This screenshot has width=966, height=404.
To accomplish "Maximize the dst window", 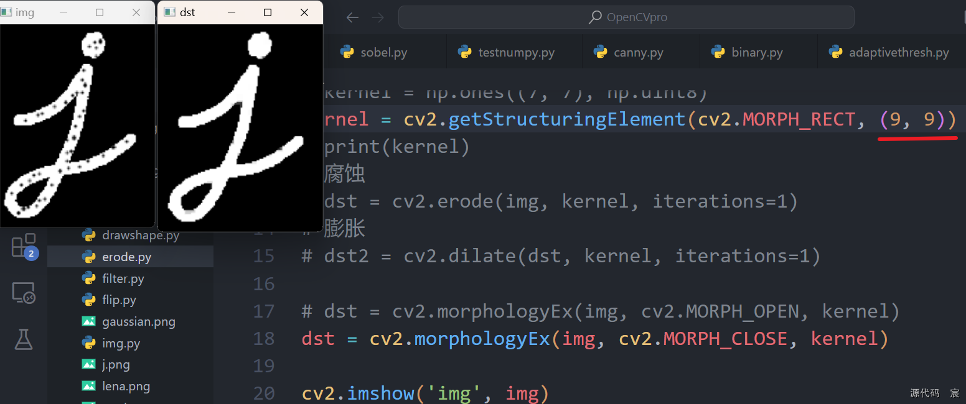I will tap(268, 12).
